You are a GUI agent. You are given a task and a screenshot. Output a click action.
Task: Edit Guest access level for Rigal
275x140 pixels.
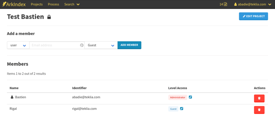click(x=182, y=109)
